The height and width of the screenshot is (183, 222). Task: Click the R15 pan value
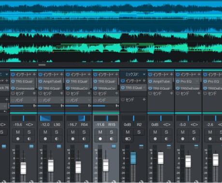coord(112,125)
